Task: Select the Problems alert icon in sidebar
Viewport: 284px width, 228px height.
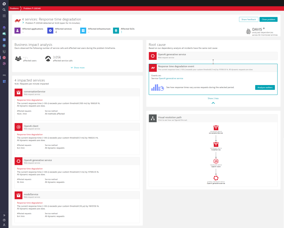Action: tap(4, 57)
